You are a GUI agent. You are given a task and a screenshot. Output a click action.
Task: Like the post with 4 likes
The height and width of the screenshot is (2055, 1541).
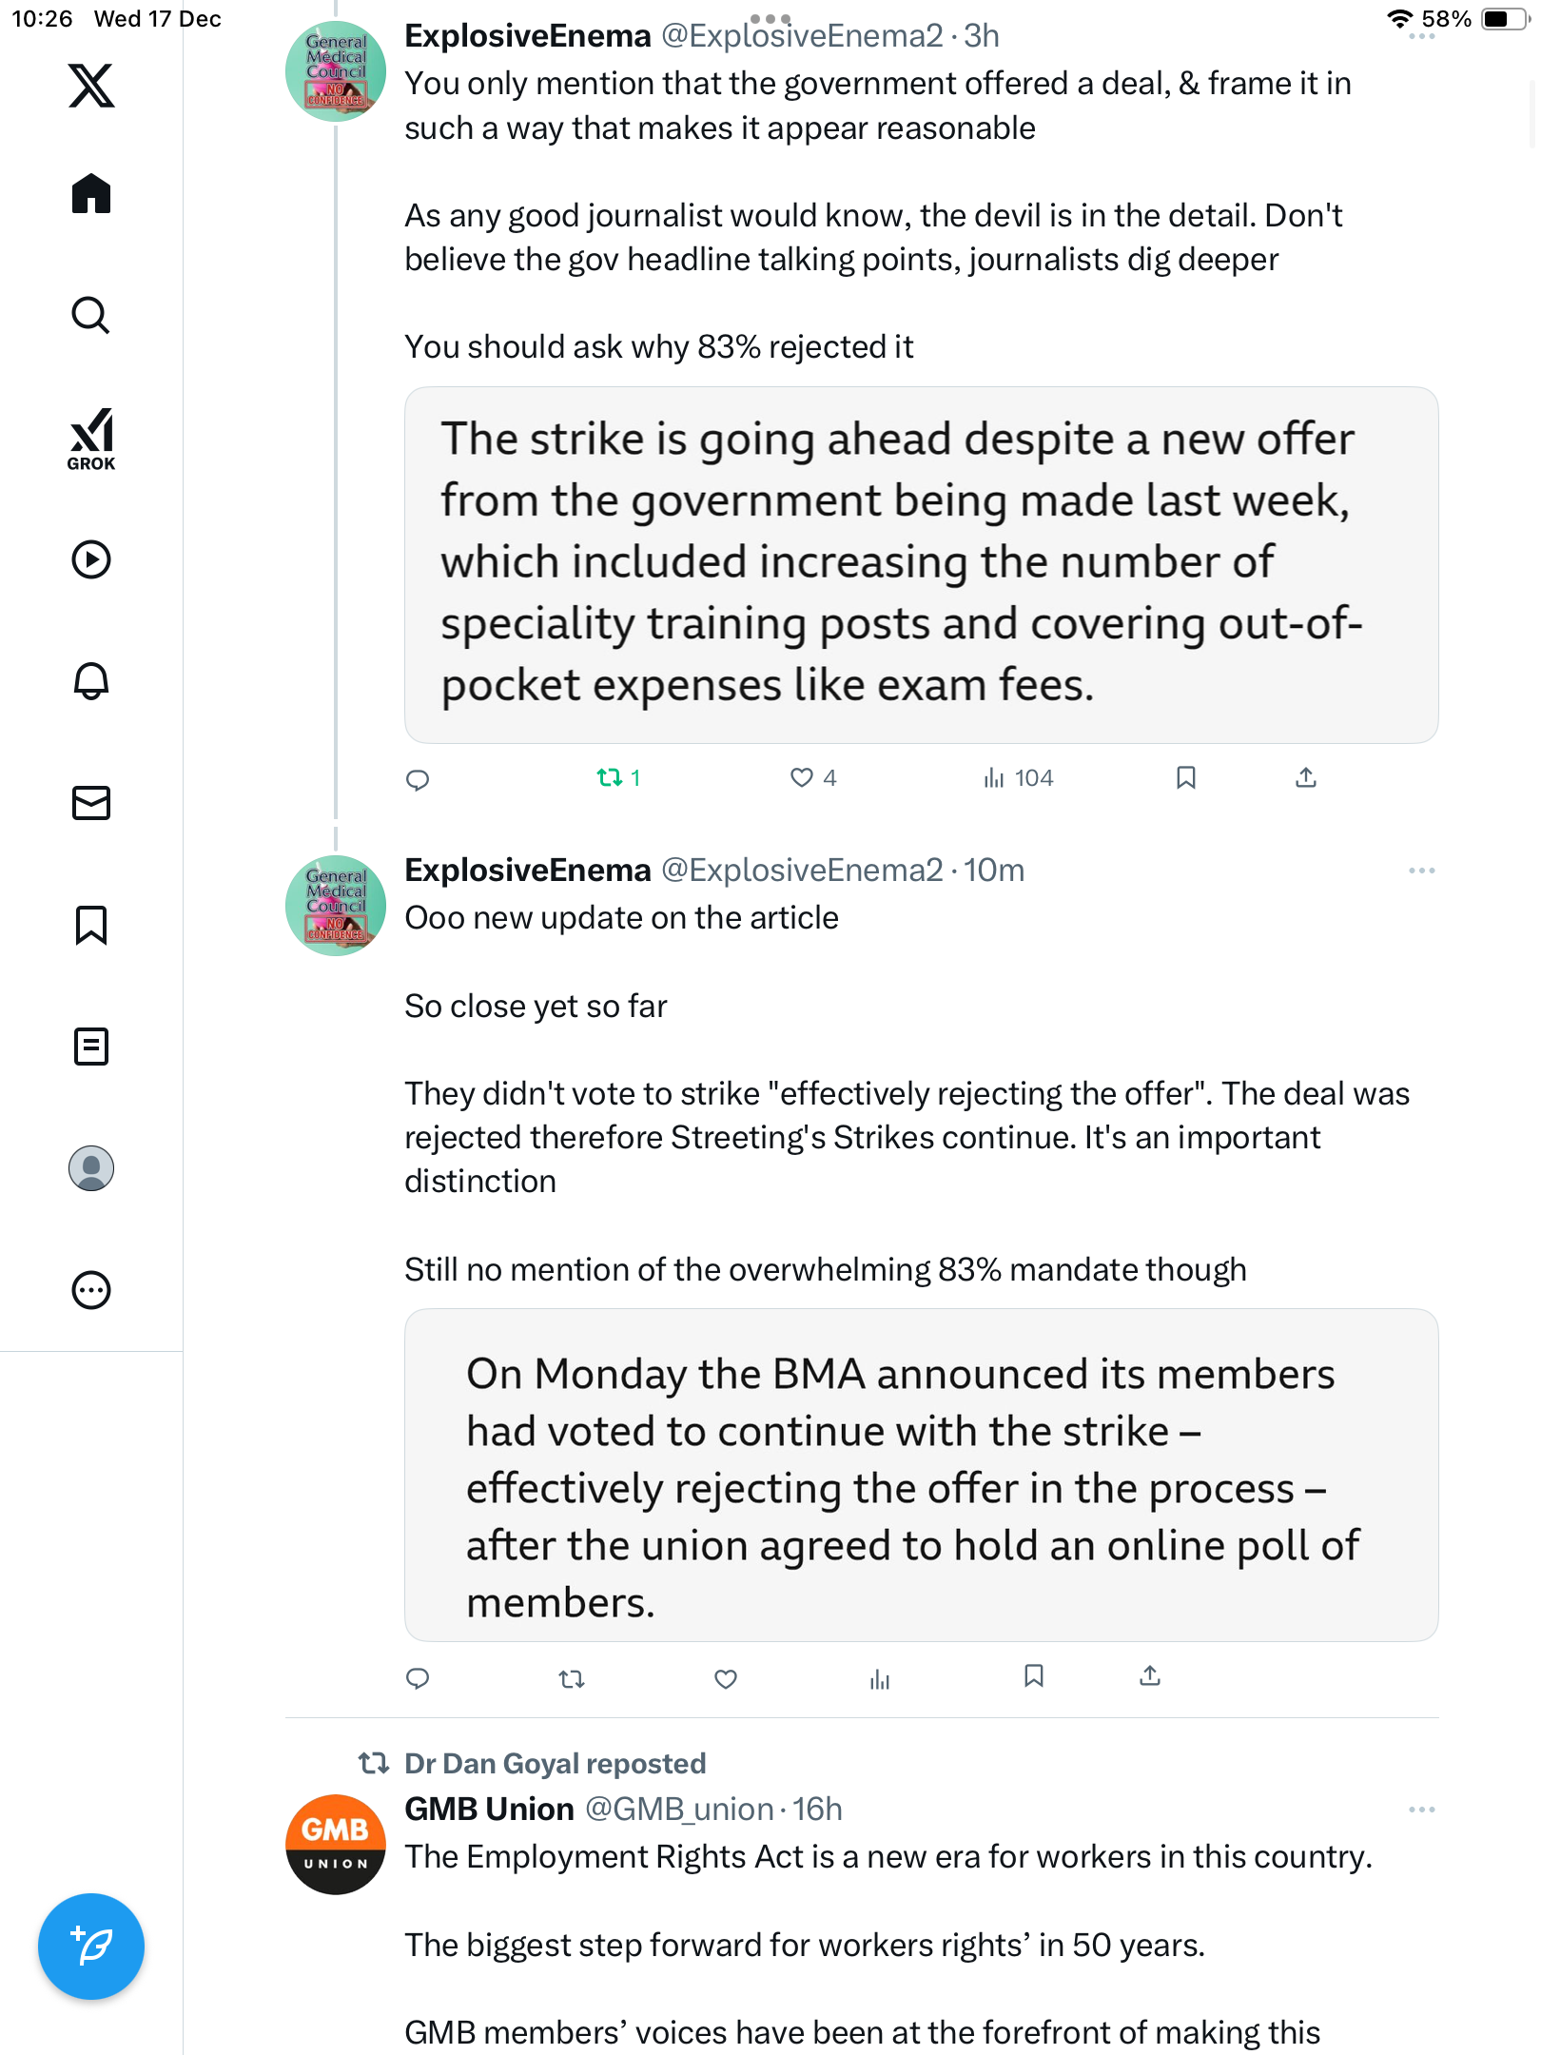click(x=802, y=778)
